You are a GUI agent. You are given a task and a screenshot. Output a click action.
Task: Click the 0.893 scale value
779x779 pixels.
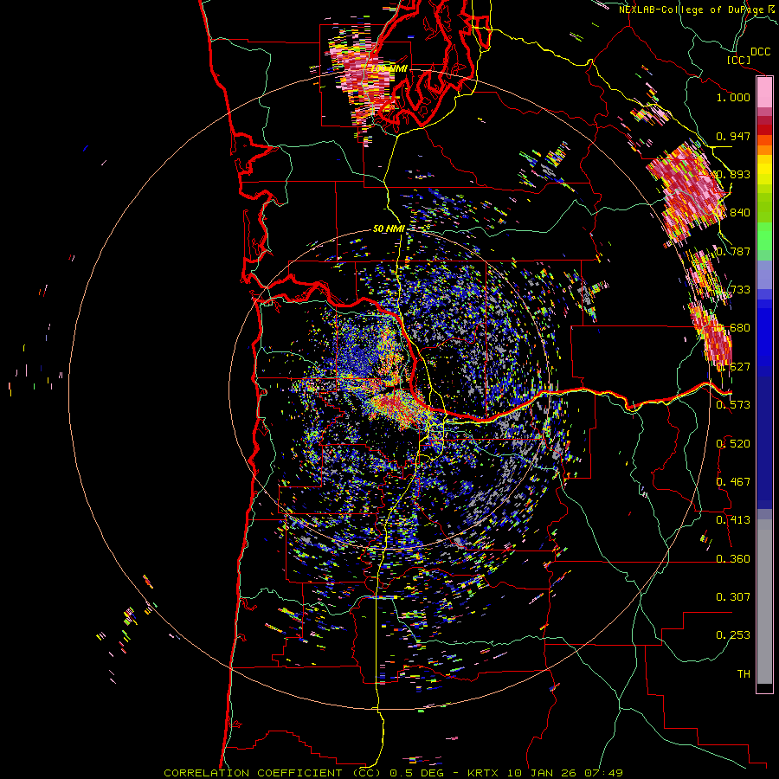click(733, 174)
